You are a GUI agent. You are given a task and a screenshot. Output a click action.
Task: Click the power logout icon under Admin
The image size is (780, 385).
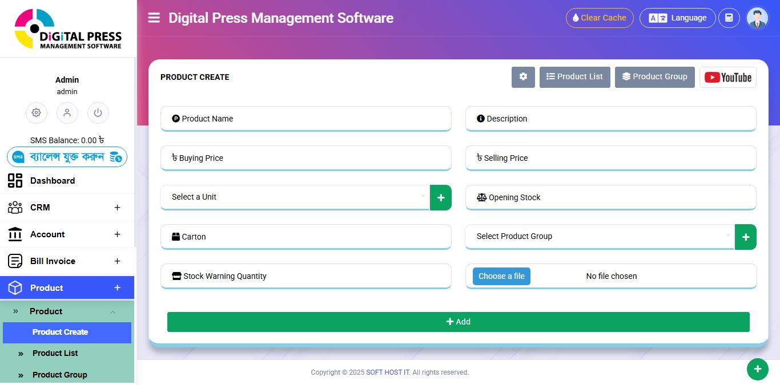coord(98,112)
